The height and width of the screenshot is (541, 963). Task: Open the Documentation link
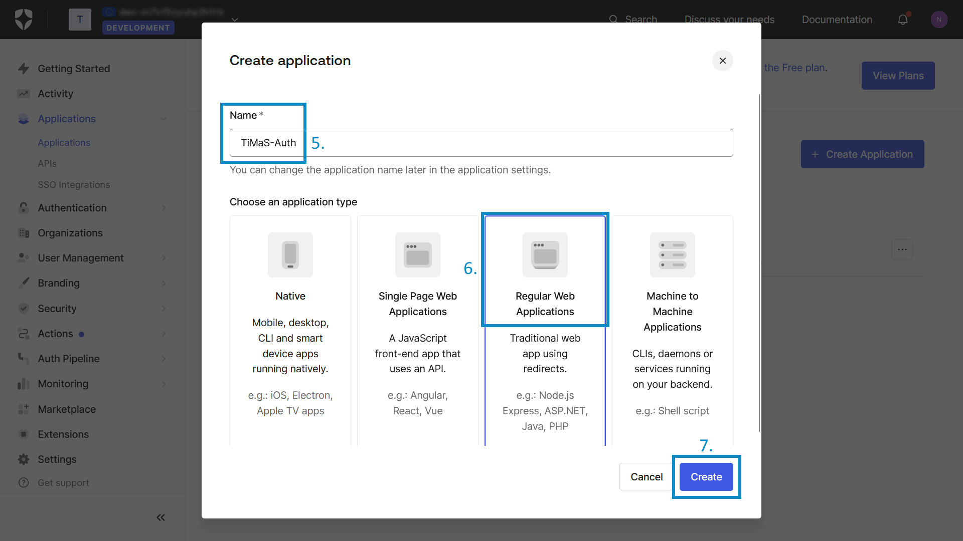click(x=837, y=20)
